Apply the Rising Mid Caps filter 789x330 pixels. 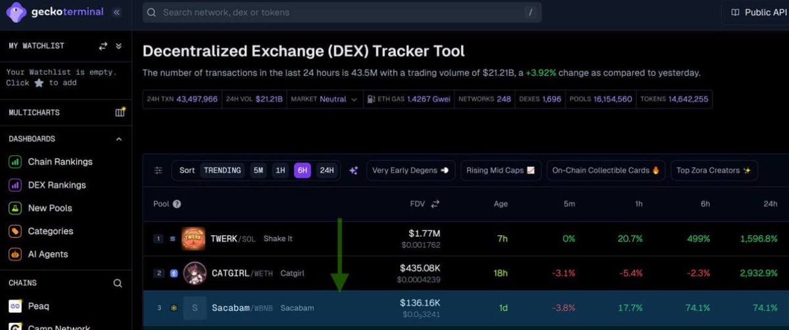[501, 170]
